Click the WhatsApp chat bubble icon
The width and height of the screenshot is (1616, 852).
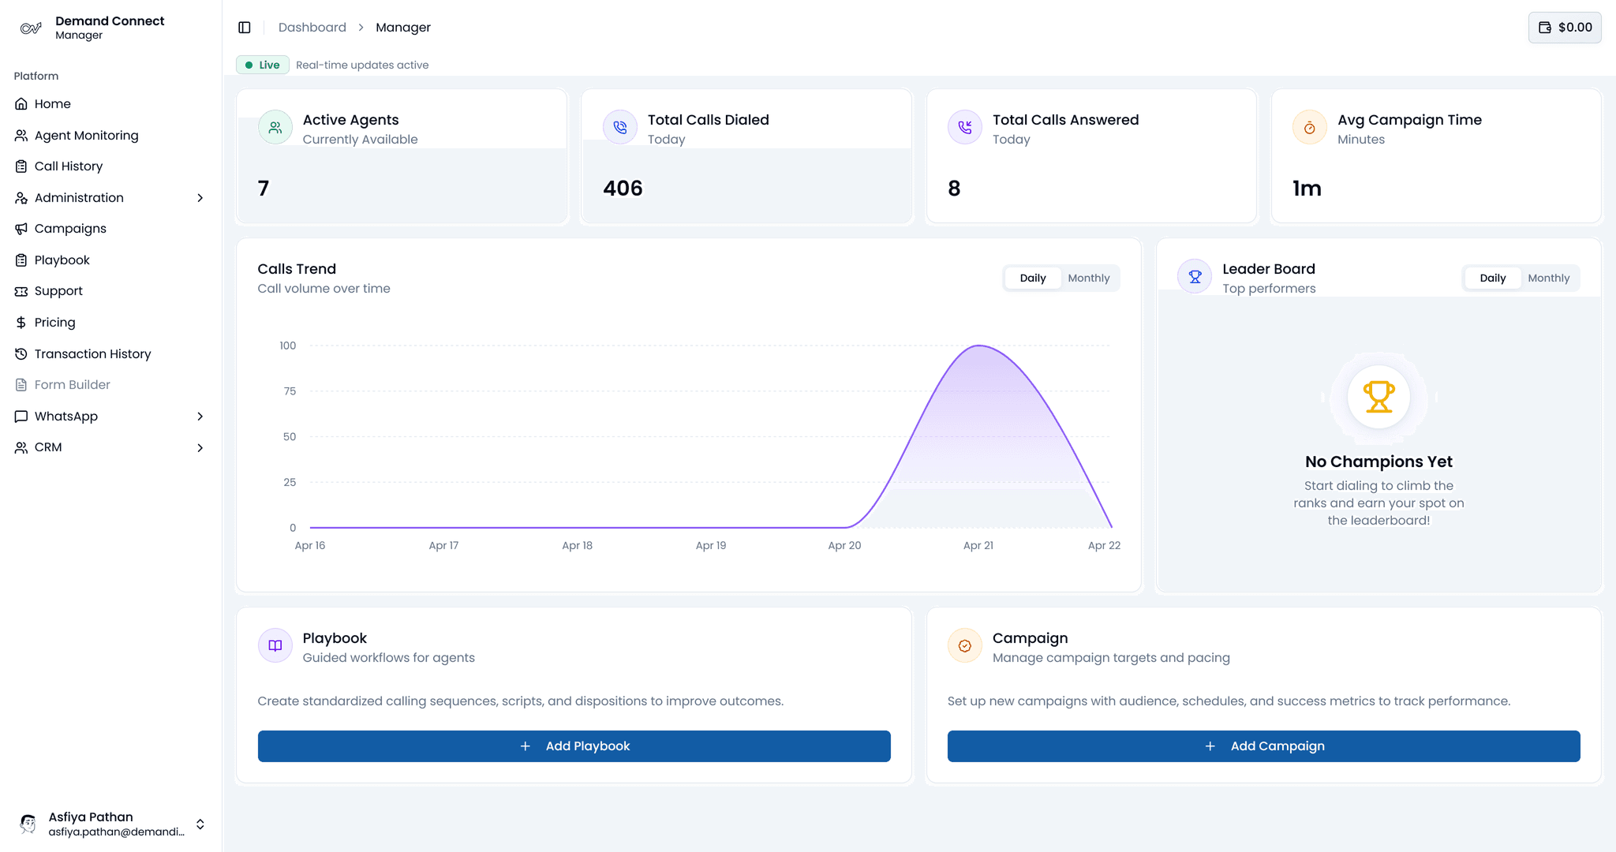point(21,417)
